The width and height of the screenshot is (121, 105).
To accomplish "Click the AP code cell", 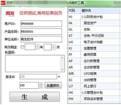I will pyautogui.click(x=74, y=61).
